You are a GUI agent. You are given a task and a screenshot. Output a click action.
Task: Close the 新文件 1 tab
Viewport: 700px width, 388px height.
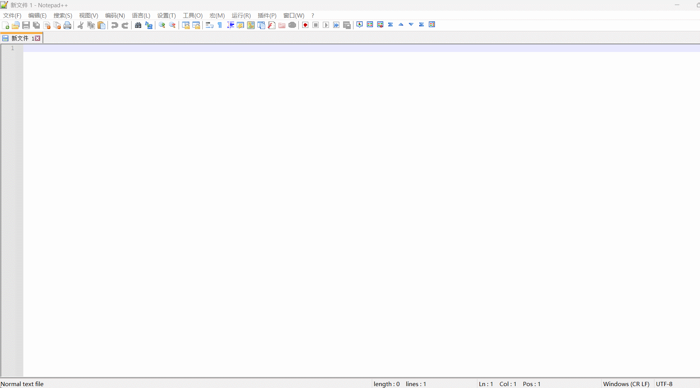coord(37,38)
